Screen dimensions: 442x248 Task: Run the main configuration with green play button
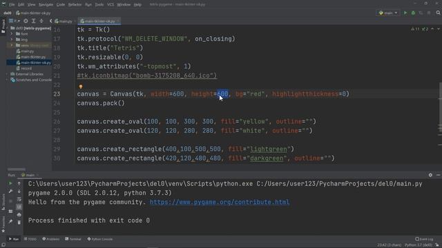click(405, 13)
